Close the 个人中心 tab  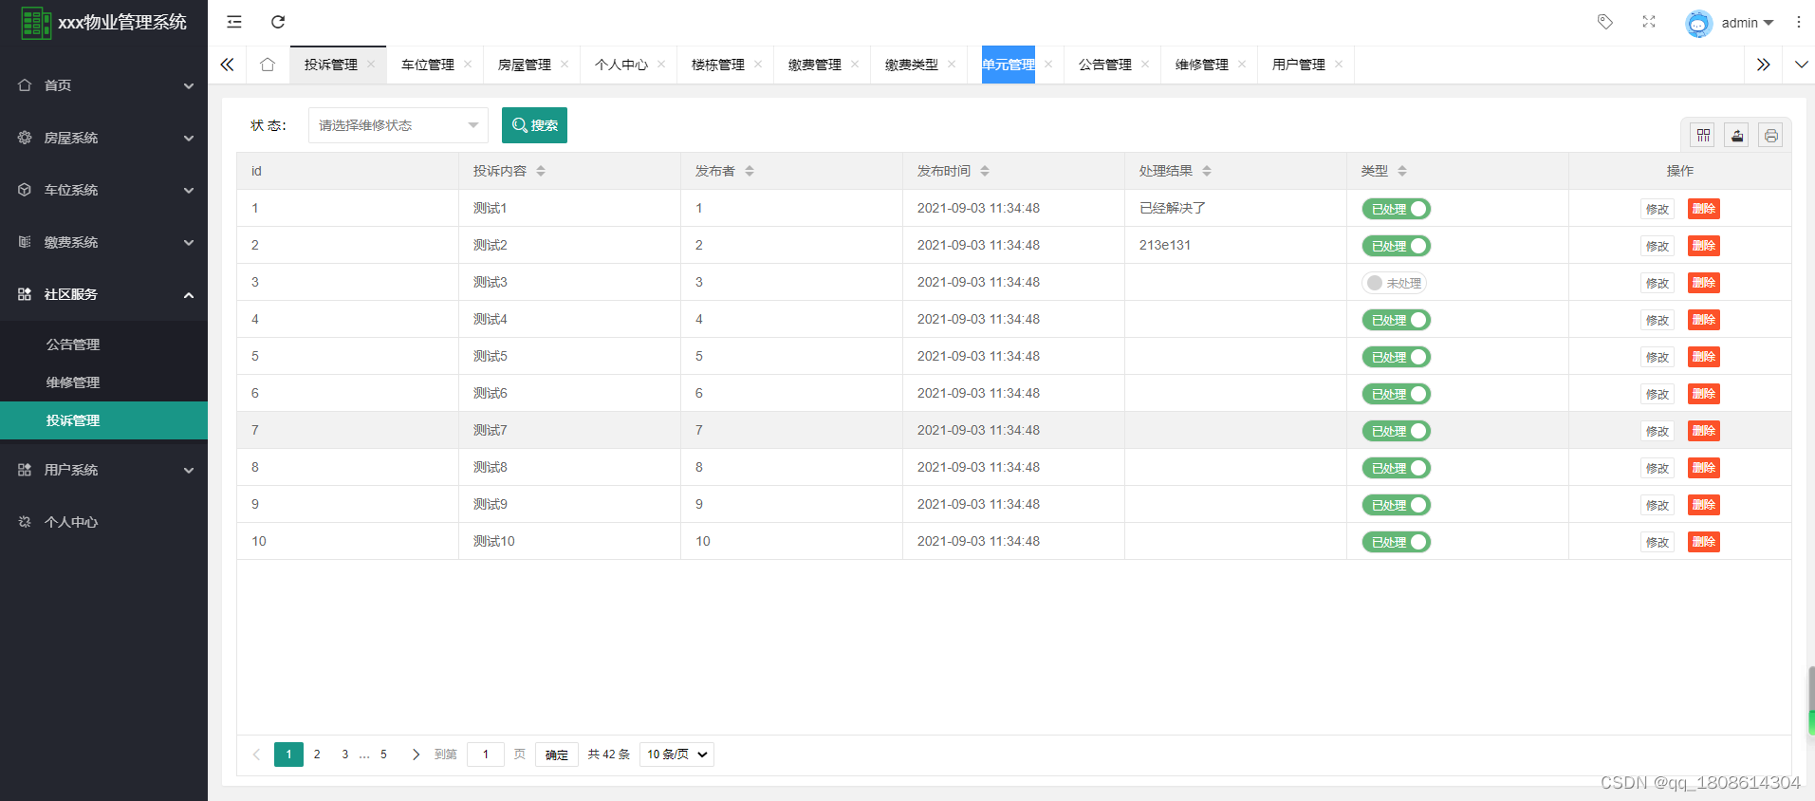click(x=661, y=65)
